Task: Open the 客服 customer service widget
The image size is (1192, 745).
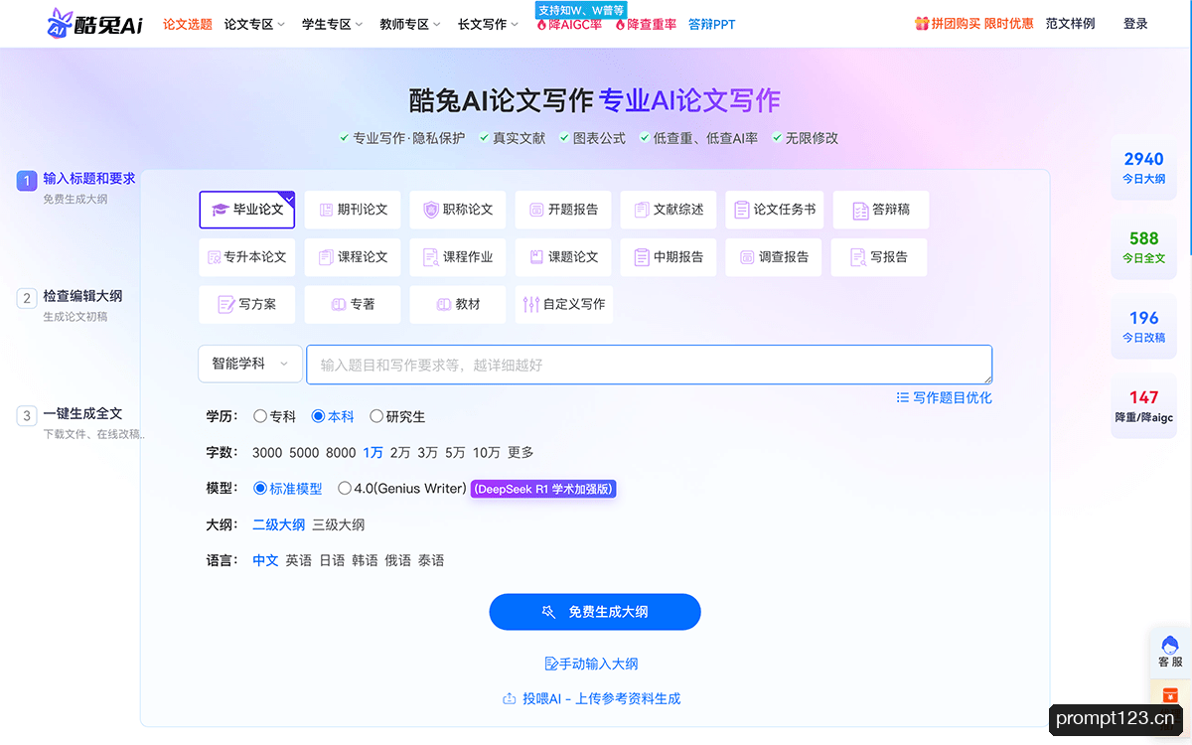Action: tap(1170, 651)
